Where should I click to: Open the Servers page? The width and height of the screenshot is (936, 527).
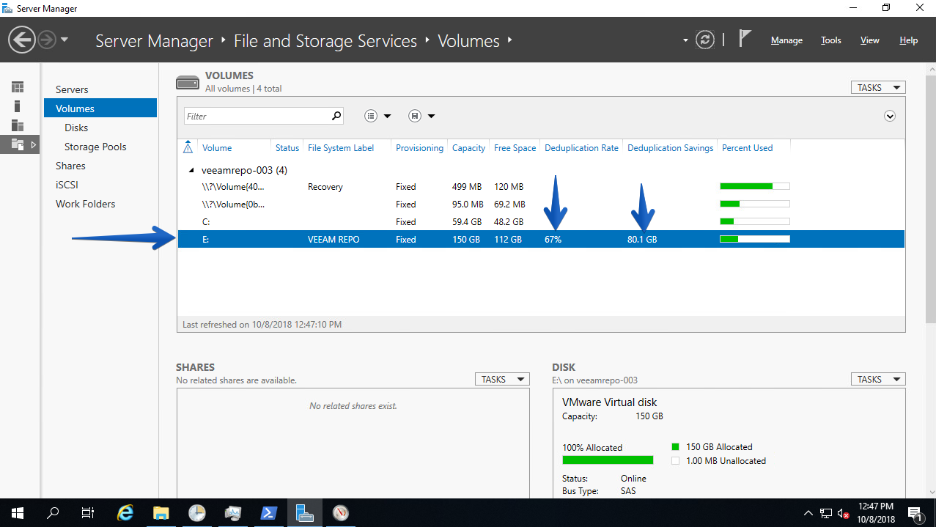(x=72, y=89)
